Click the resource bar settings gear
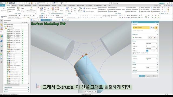This screenshot has width=173, height=97. 1,20
